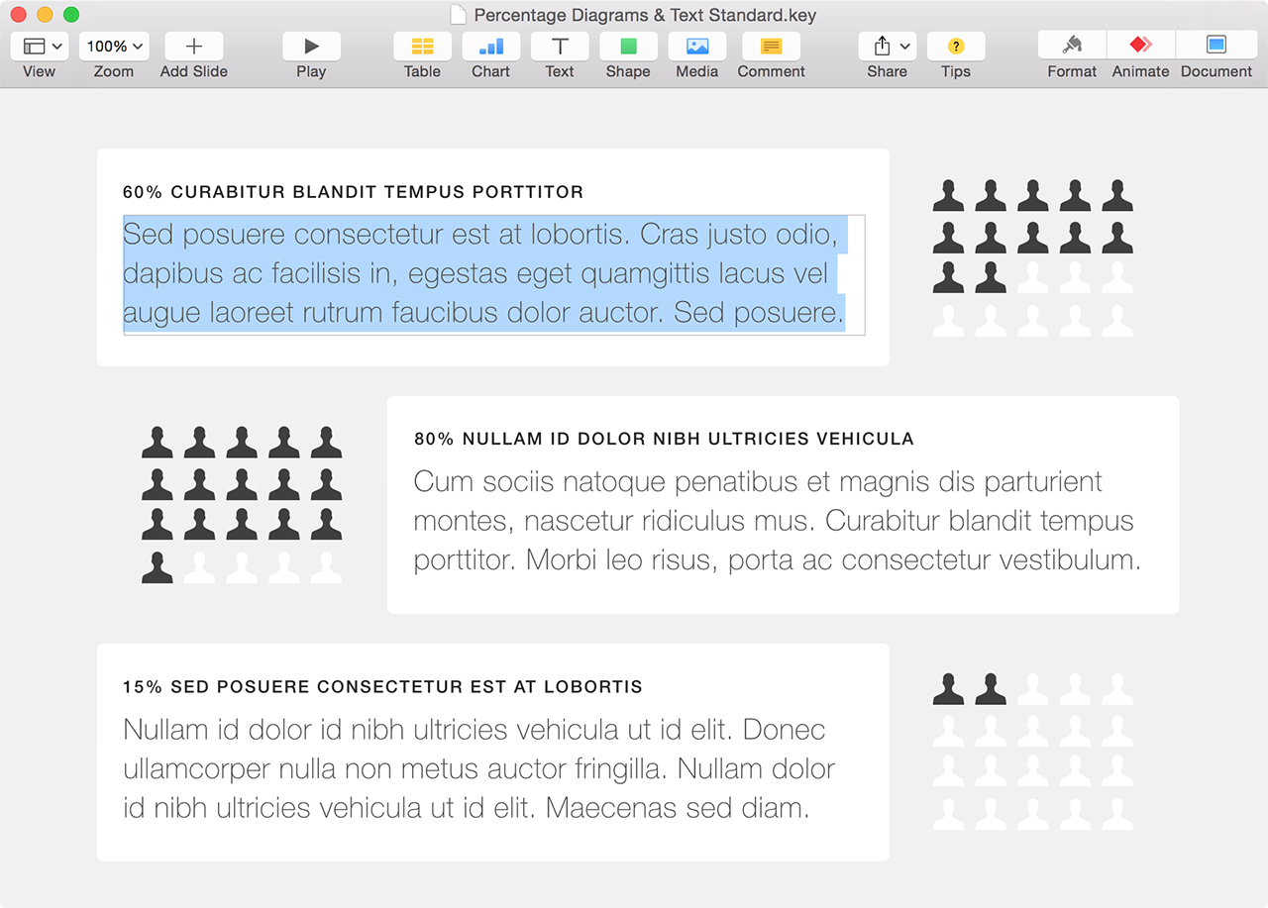Select first dark person icon in 60% diagram
1268x908 pixels.
[x=948, y=195]
